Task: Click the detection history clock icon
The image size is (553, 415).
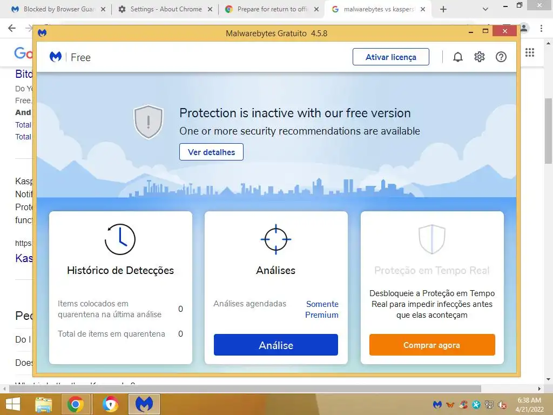Action: click(x=120, y=239)
